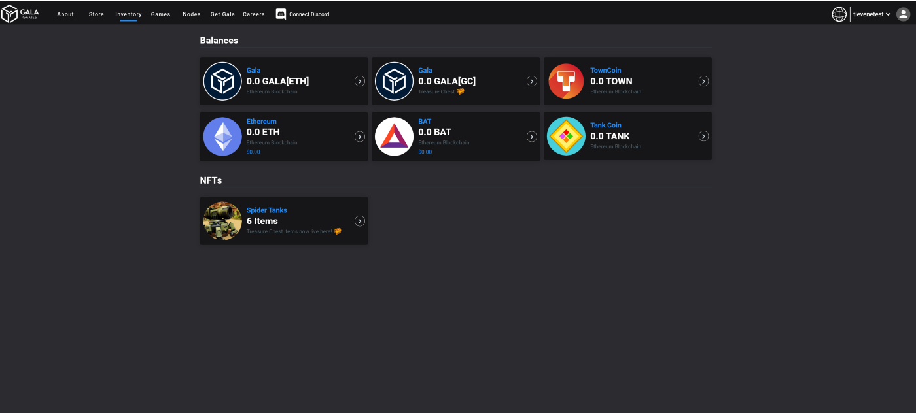916x413 pixels.
Task: Click the Connect Discord link
Action: (x=302, y=14)
